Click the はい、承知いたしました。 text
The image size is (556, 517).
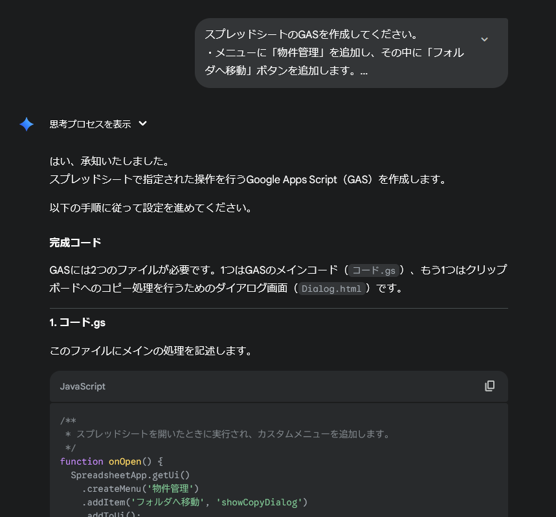[110, 161]
